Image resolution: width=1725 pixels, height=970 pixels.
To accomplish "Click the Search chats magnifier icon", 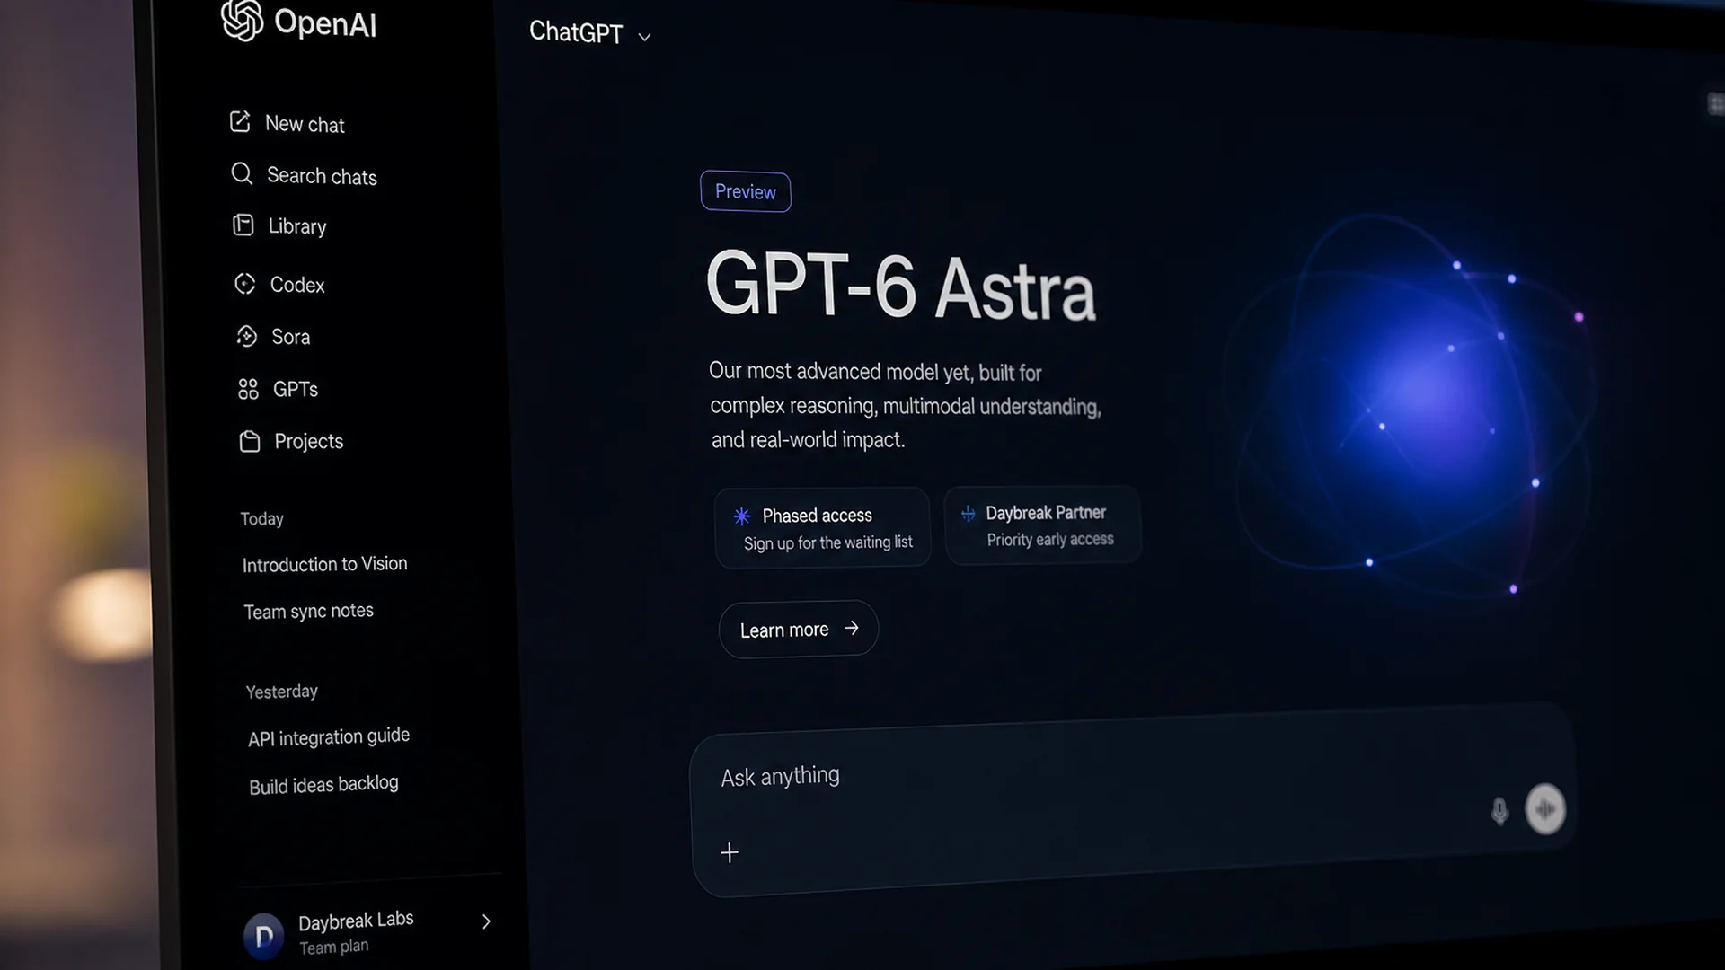I will pos(242,173).
